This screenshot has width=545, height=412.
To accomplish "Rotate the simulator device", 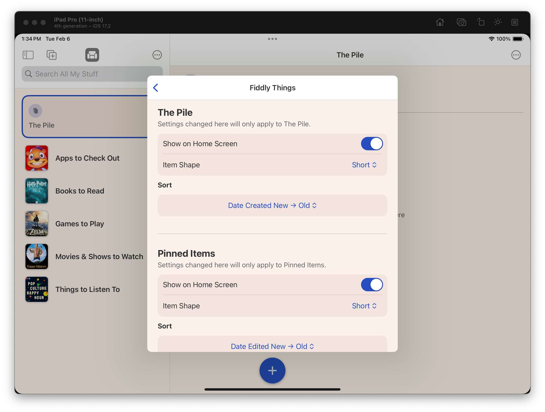I will coord(481,22).
